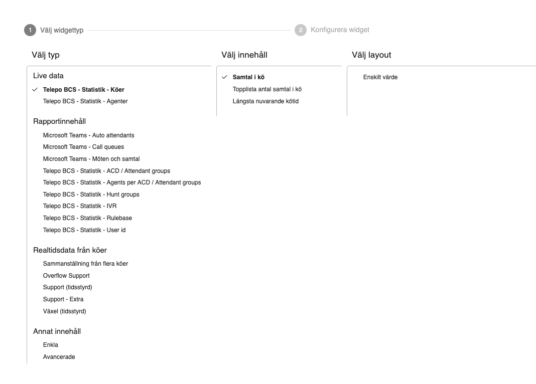Choose Sammanställning från flera köer
The height and width of the screenshot is (384, 536).
[85, 264]
